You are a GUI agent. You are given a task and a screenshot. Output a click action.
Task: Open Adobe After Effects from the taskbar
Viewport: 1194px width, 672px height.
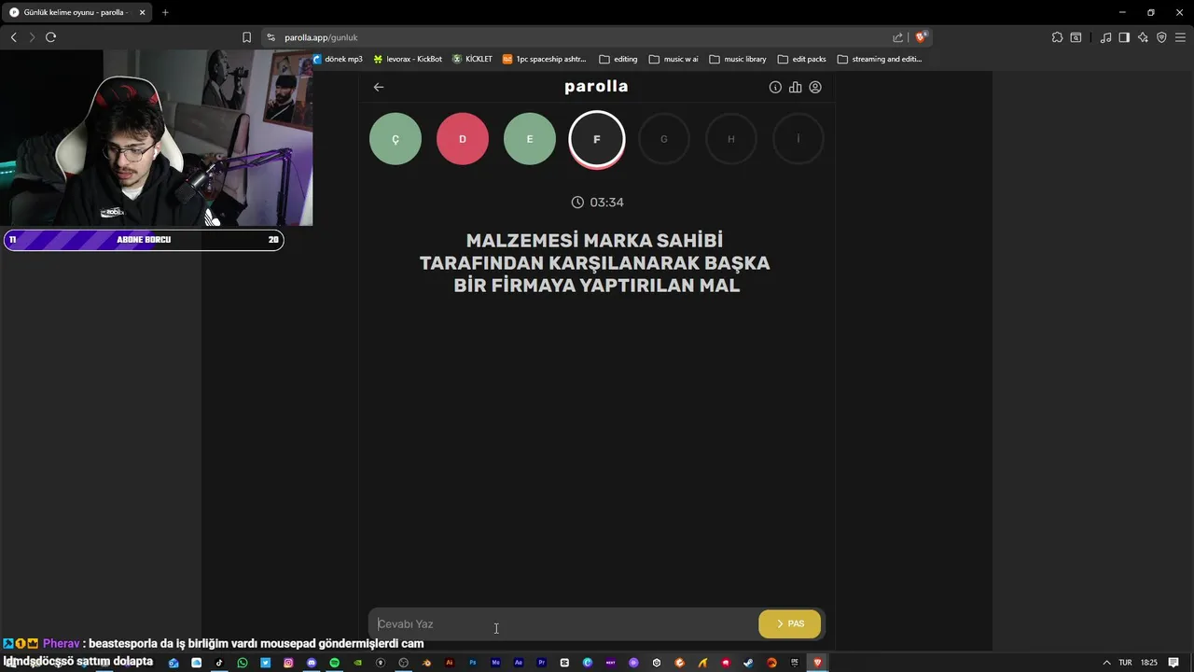tap(519, 663)
